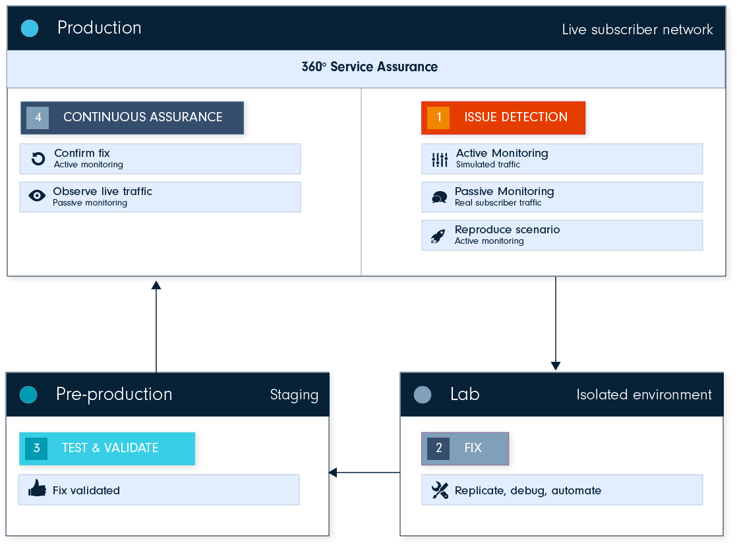Viewport: 737px width, 547px height.
Task: Click the Live subscriber network text
Action: (x=637, y=30)
